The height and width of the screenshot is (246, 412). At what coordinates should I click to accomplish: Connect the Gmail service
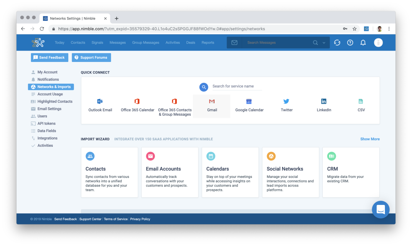click(x=212, y=106)
